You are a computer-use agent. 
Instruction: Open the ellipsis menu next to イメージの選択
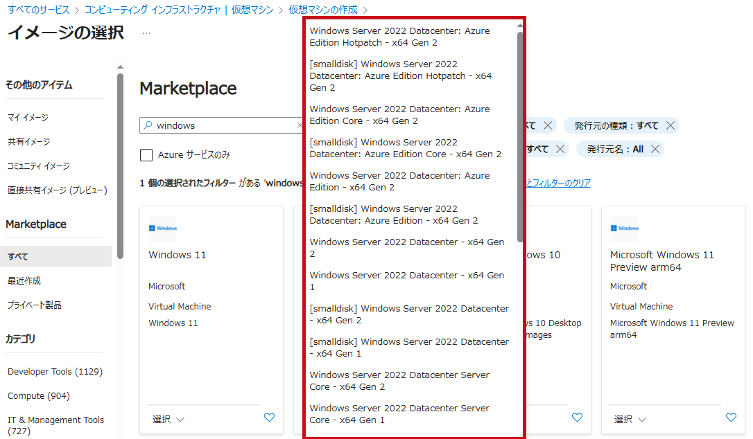146,33
